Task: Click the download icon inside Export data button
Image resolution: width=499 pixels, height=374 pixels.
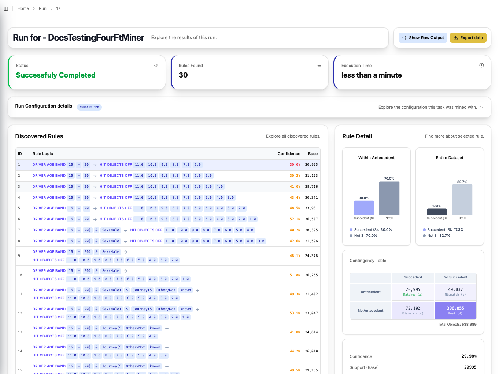Action: tap(455, 38)
